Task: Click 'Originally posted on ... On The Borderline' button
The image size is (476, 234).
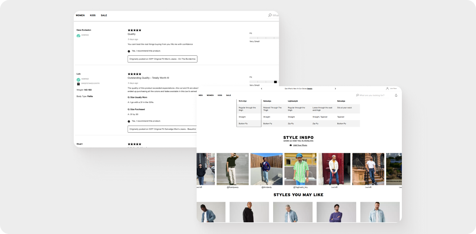Action: click(x=162, y=59)
